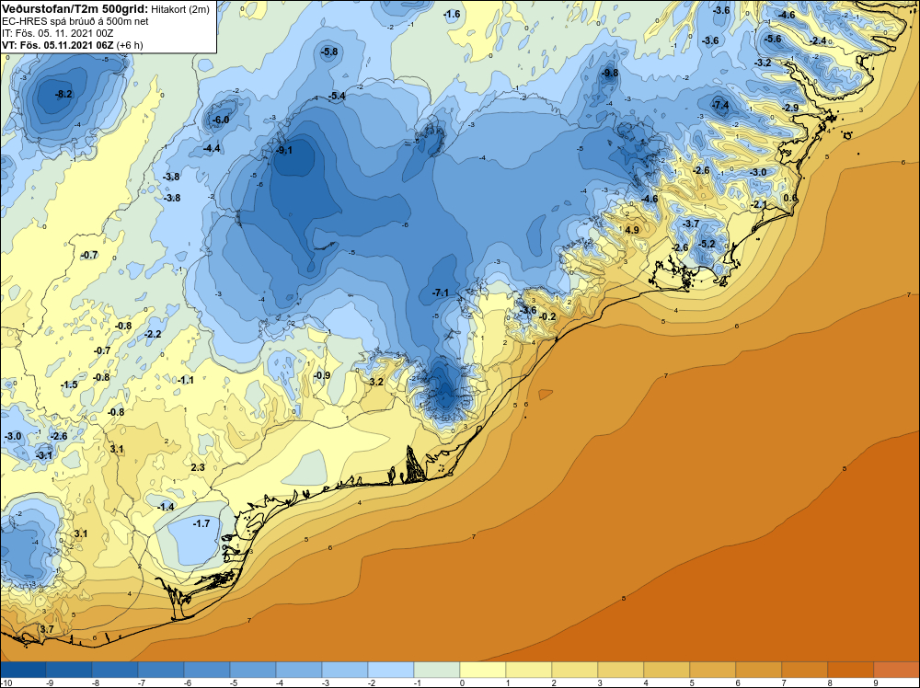This screenshot has width=920, height=688.
Task: Click the 0.6 temperature value near the coast
Action: [x=790, y=198]
